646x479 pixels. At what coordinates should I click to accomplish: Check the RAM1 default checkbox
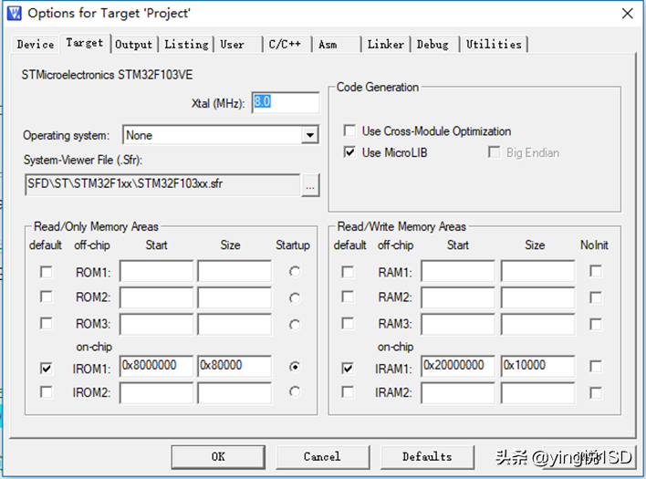coord(348,272)
